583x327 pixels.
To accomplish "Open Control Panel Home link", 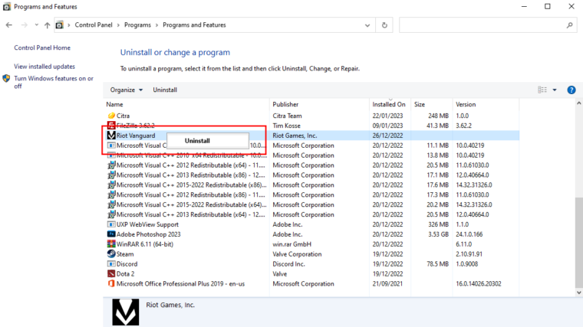I will point(42,47).
